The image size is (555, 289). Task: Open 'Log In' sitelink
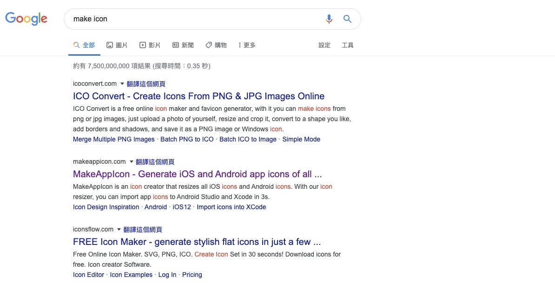[x=167, y=275]
